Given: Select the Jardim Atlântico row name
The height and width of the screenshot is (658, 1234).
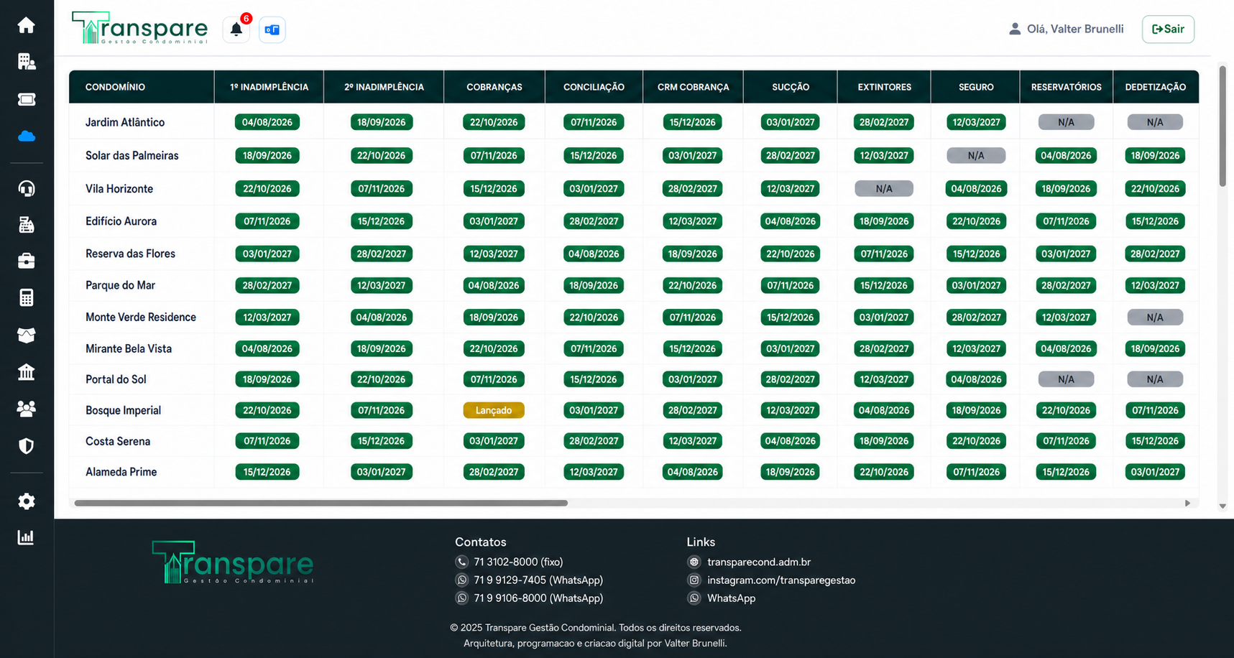Looking at the screenshot, I should point(125,122).
